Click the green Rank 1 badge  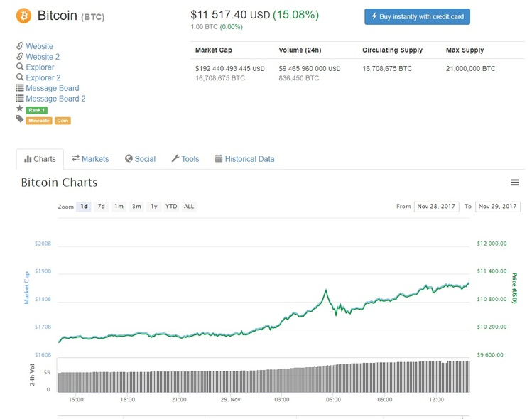tap(37, 110)
